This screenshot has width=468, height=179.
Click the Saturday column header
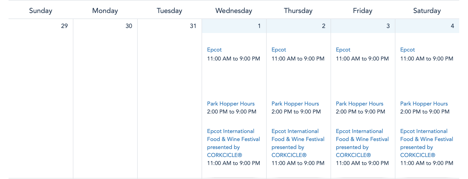point(427,11)
